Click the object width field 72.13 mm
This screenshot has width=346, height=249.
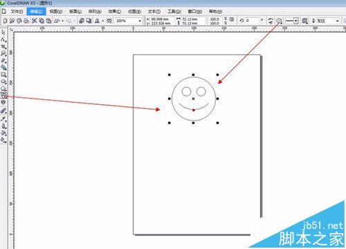pos(190,19)
